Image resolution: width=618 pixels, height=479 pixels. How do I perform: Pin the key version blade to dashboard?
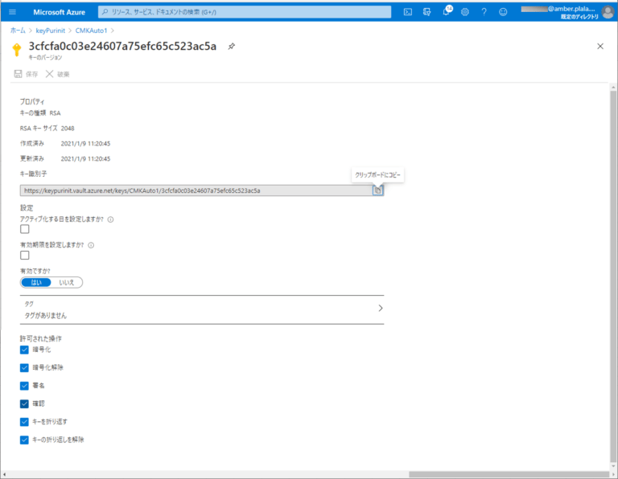(x=232, y=47)
